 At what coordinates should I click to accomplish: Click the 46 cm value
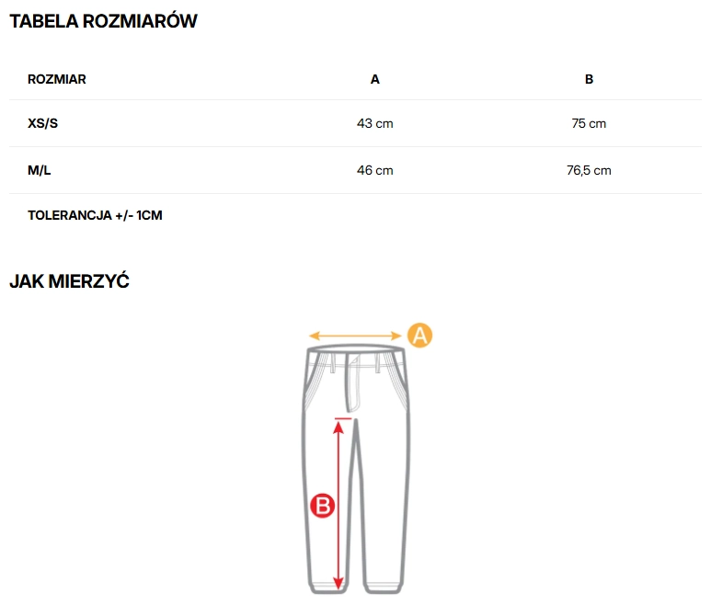pos(374,170)
